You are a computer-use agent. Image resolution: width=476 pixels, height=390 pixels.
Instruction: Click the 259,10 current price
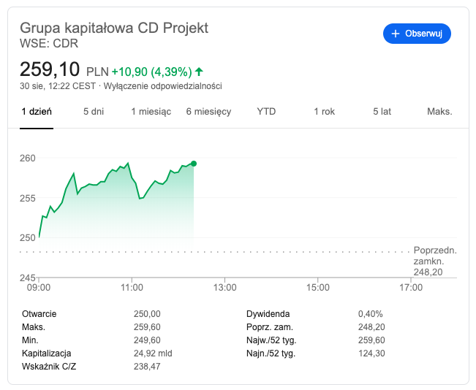(x=50, y=69)
